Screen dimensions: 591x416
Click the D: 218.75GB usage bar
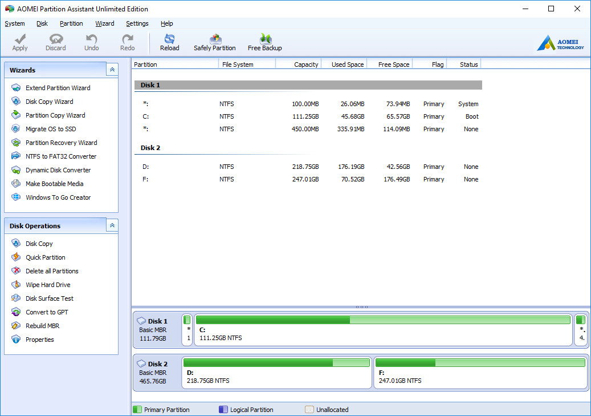[x=276, y=363]
